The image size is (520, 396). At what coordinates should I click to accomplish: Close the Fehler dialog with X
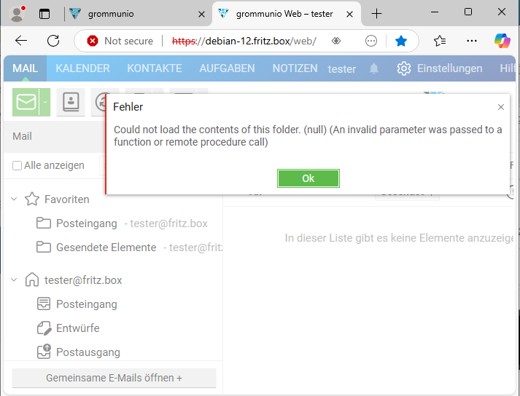501,107
